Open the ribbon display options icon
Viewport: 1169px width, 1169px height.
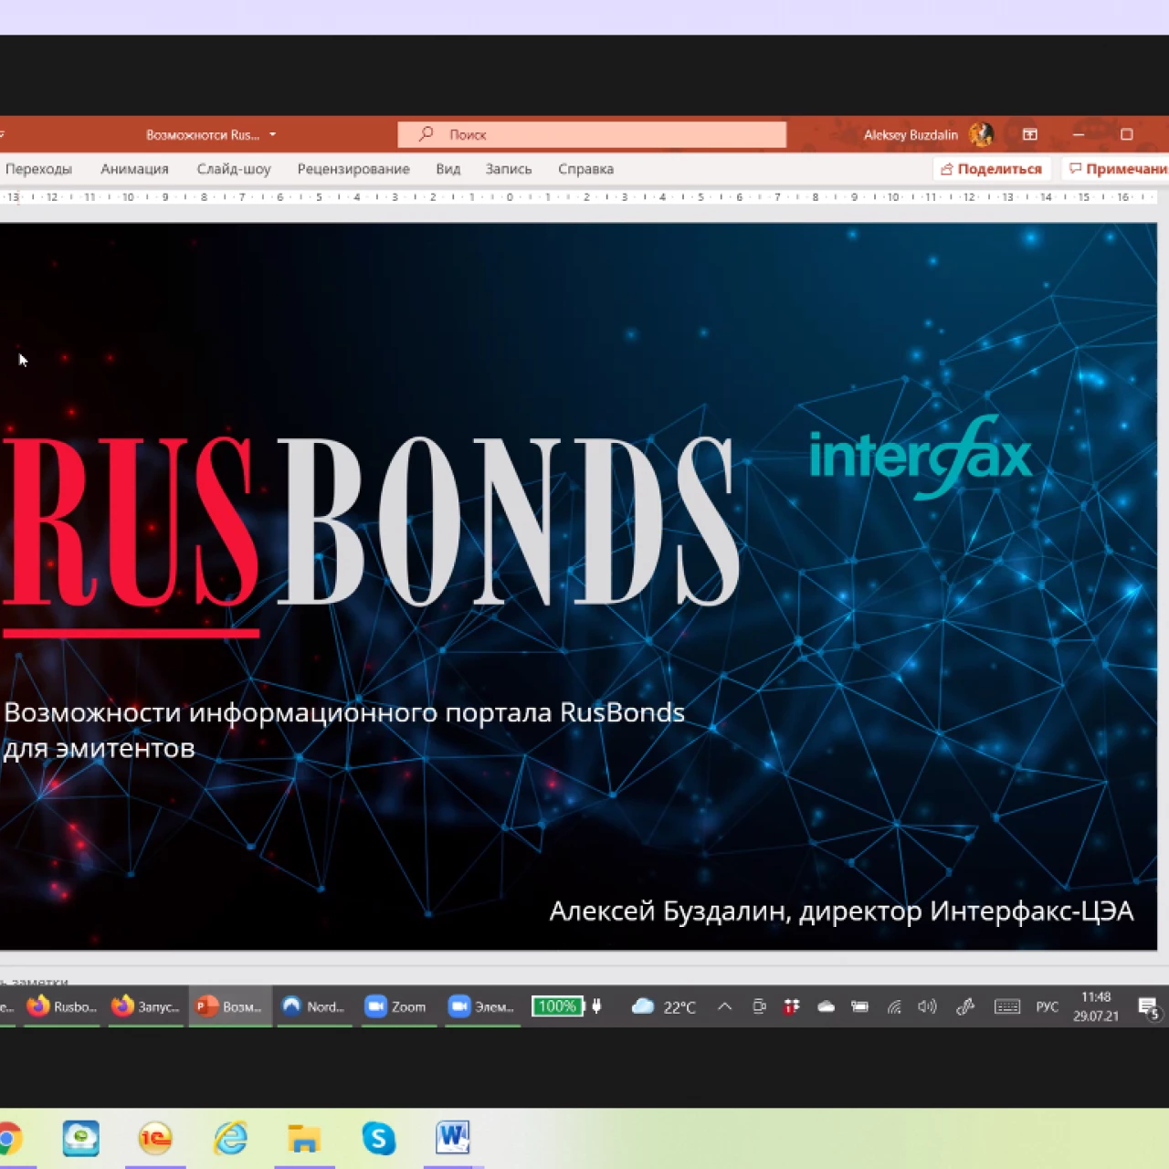[x=1030, y=134]
